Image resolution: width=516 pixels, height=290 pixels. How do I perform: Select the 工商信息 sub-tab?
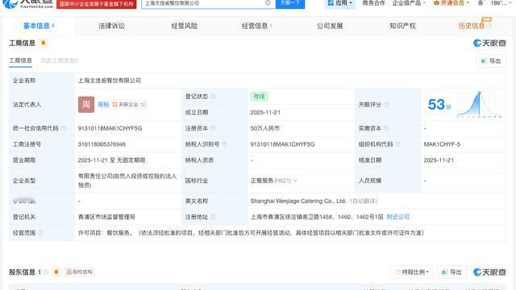pos(20,61)
